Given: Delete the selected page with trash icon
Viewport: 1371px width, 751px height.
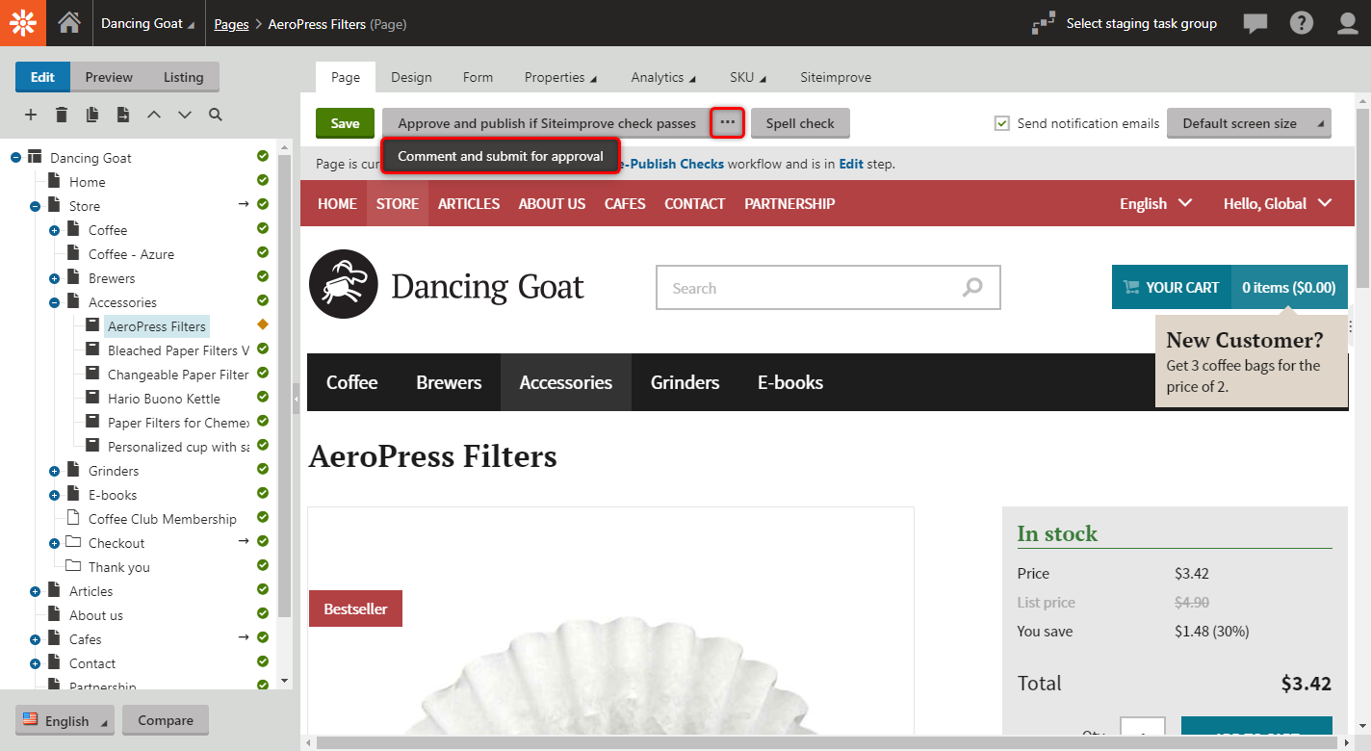Looking at the screenshot, I should [62, 115].
